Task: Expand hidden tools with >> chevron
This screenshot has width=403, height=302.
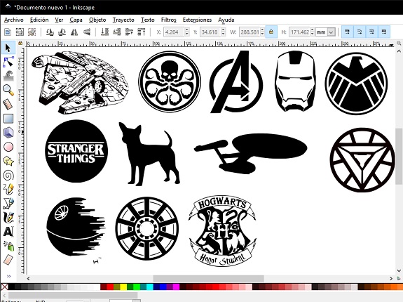Action: point(8,276)
